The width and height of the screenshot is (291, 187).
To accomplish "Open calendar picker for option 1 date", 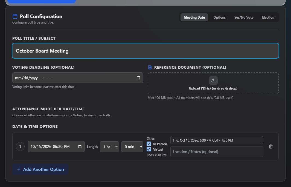I will pos(80,146).
